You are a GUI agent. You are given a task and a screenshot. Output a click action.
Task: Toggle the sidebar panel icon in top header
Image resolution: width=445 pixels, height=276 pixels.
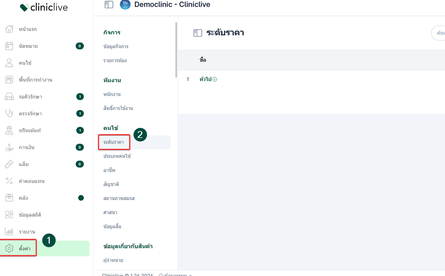(109, 4)
